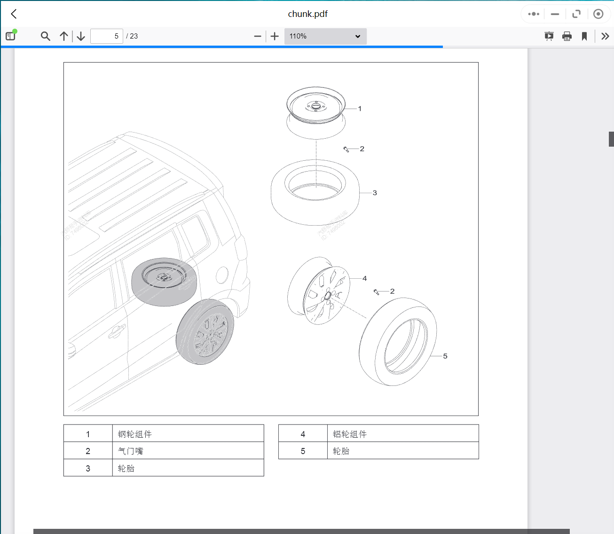Click the page counter showing / 23
Viewport: 614px width, 534px height.
click(132, 36)
